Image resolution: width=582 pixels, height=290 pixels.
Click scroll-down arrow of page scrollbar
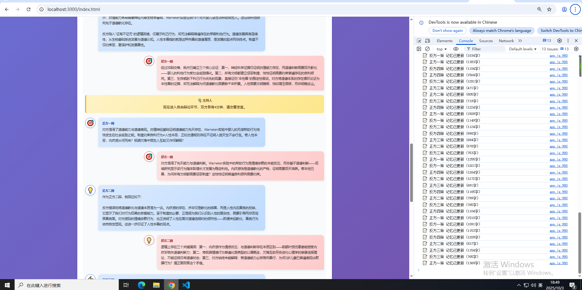pos(411,276)
